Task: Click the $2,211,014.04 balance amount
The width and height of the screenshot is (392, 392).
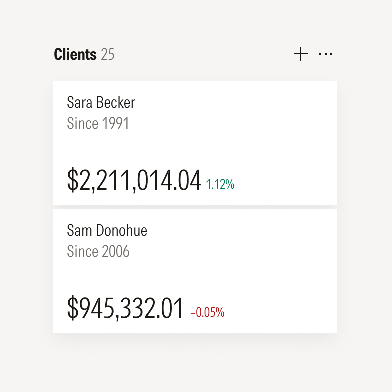Action: click(x=134, y=180)
